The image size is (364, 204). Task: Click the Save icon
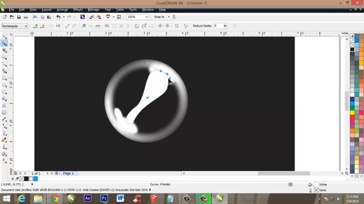pos(19,17)
